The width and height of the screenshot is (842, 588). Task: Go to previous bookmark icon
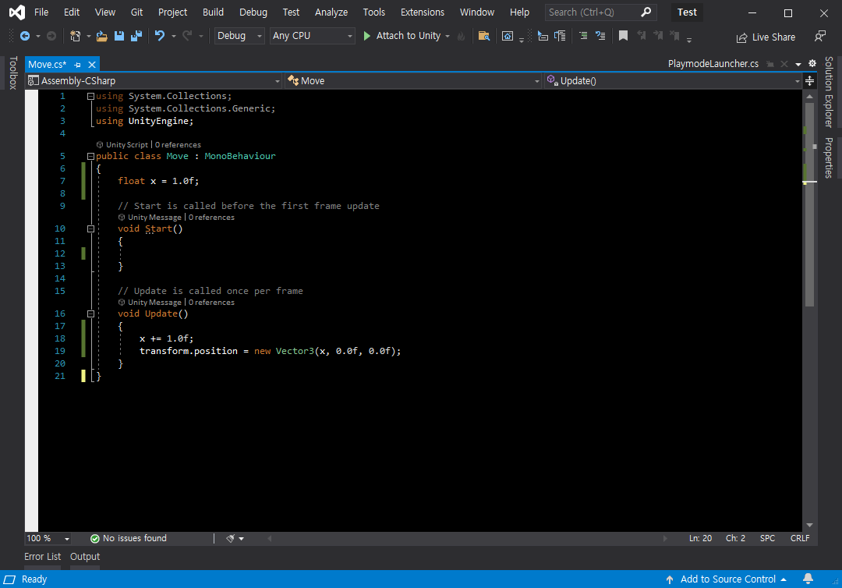coord(641,36)
